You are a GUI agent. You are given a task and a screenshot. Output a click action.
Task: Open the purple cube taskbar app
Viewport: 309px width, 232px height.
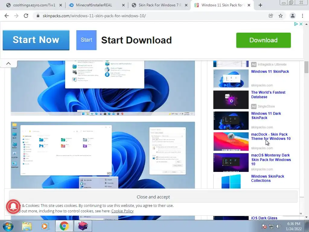click(83, 226)
